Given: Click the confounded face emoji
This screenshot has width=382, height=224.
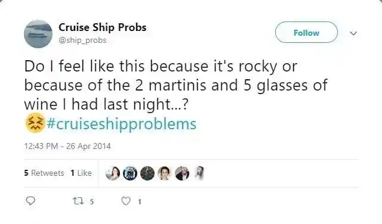Looking at the screenshot, I should point(35,123).
